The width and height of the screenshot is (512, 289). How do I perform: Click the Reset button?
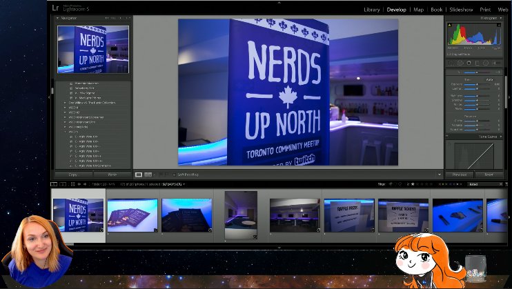[489, 175]
